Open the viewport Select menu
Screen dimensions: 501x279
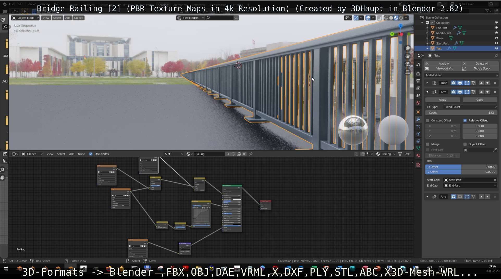tap(57, 18)
